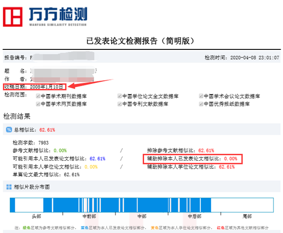Toggle the 中国学术网页数据库 checkbox
283x233 pixels.
(38, 104)
